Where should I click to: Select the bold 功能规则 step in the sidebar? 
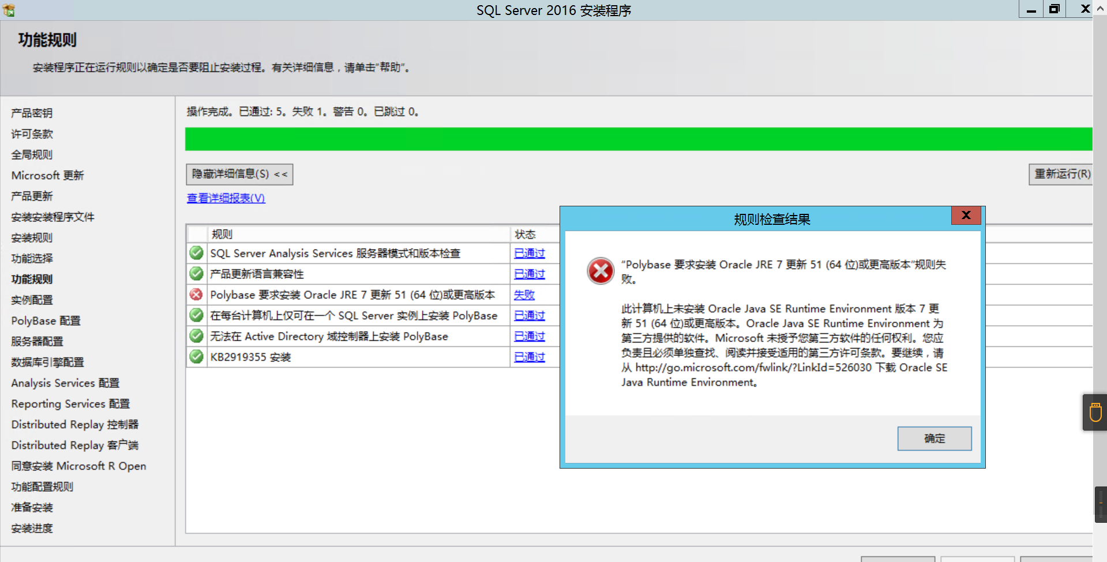pos(32,279)
